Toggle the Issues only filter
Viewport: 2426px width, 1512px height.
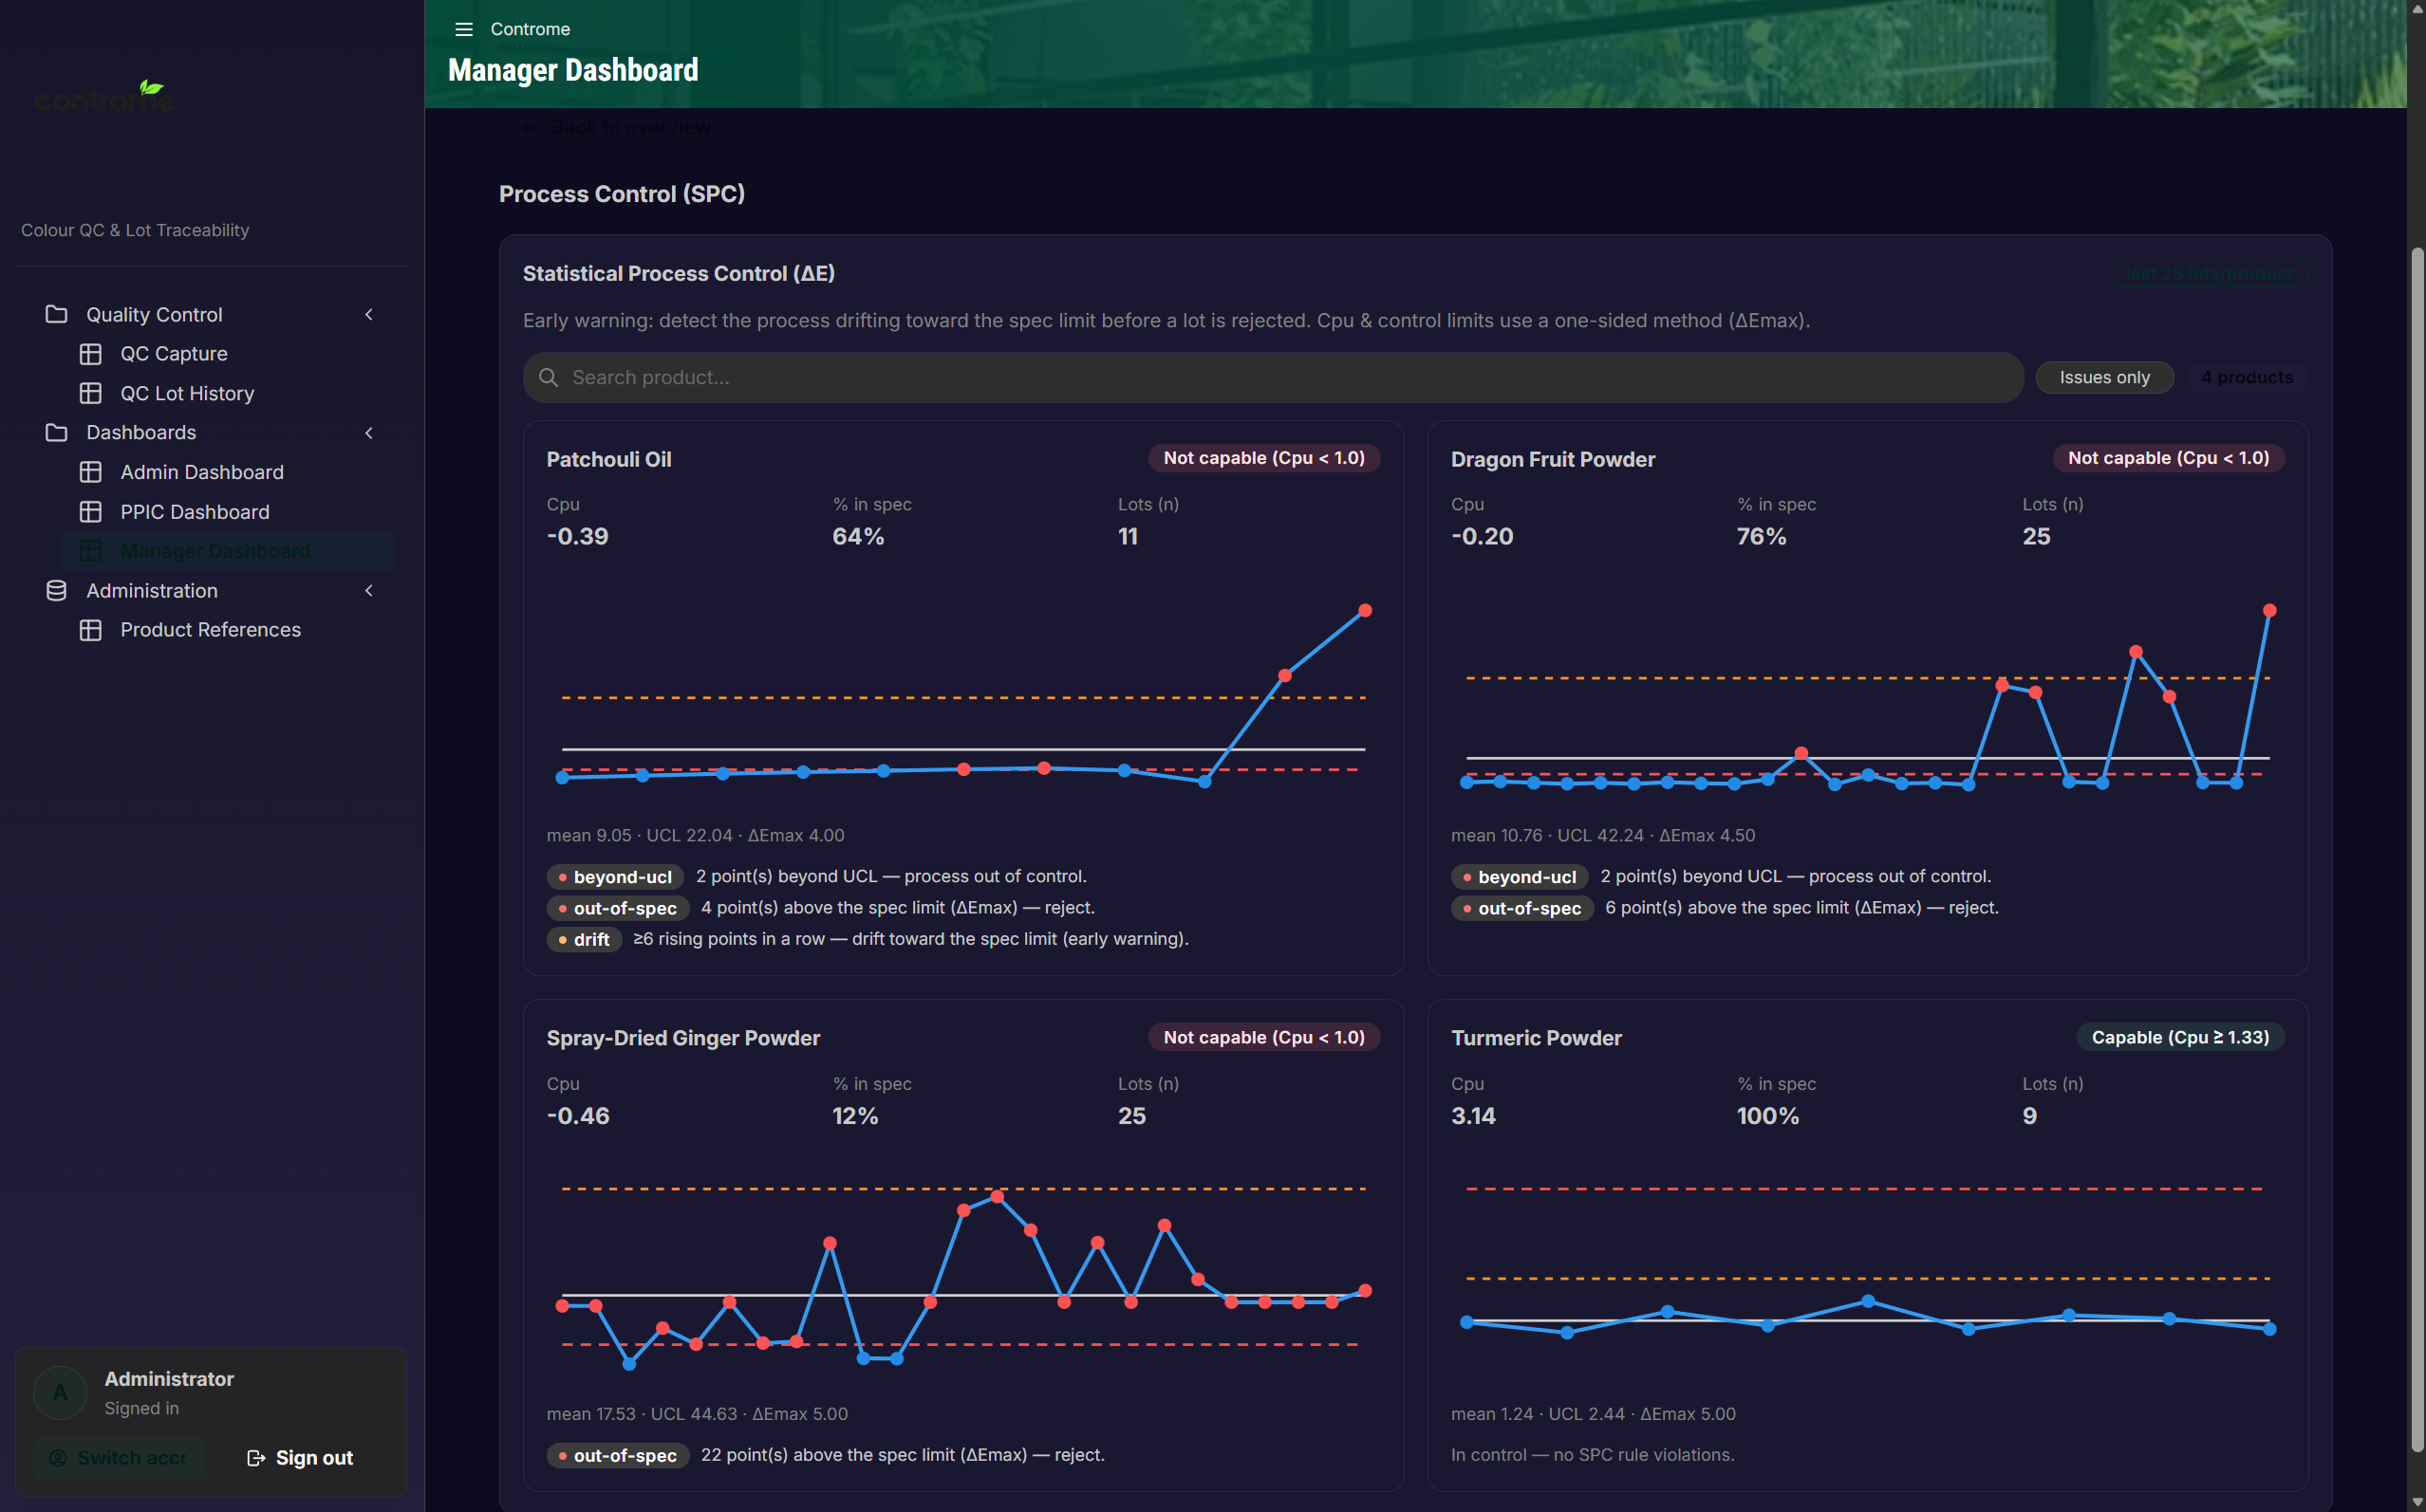2104,377
